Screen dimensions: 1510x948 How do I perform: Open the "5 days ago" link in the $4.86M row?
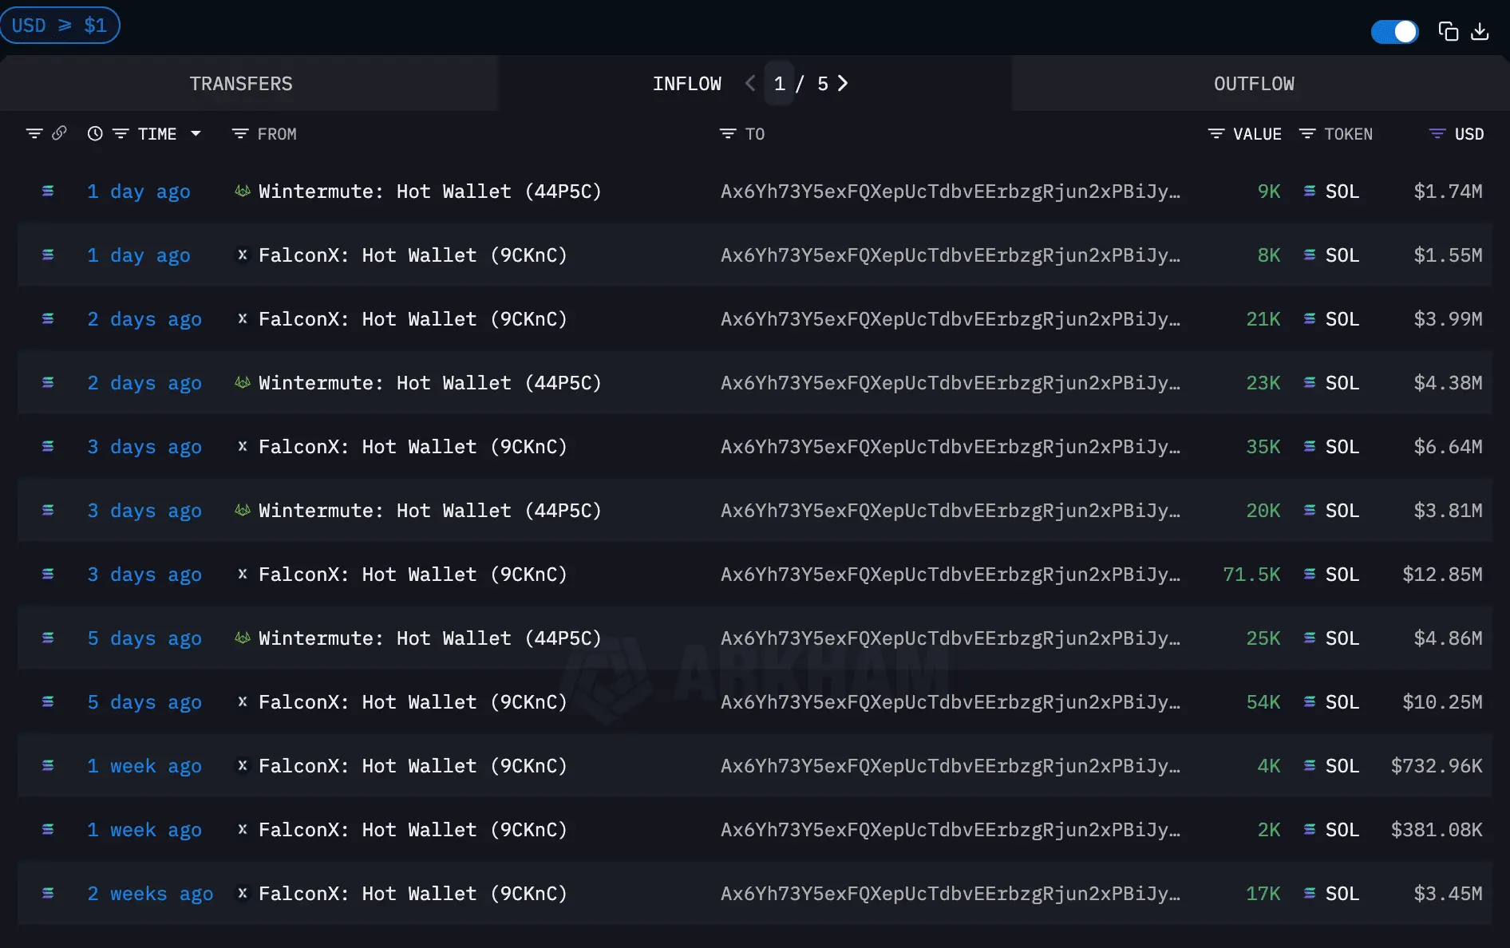(144, 638)
